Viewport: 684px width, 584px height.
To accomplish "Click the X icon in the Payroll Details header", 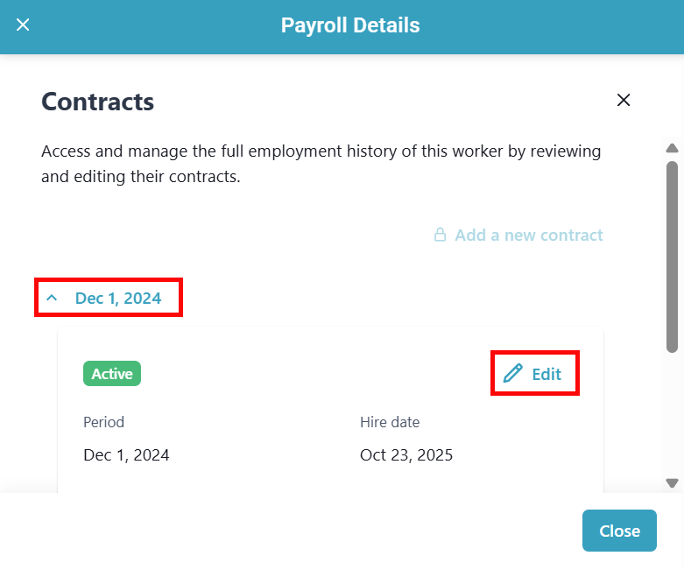I will click(x=24, y=25).
